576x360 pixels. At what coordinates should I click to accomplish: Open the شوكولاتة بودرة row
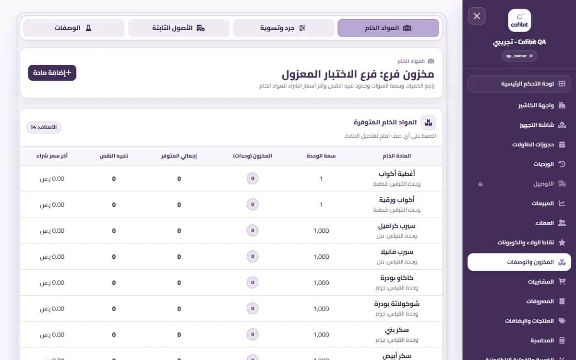(x=231, y=308)
